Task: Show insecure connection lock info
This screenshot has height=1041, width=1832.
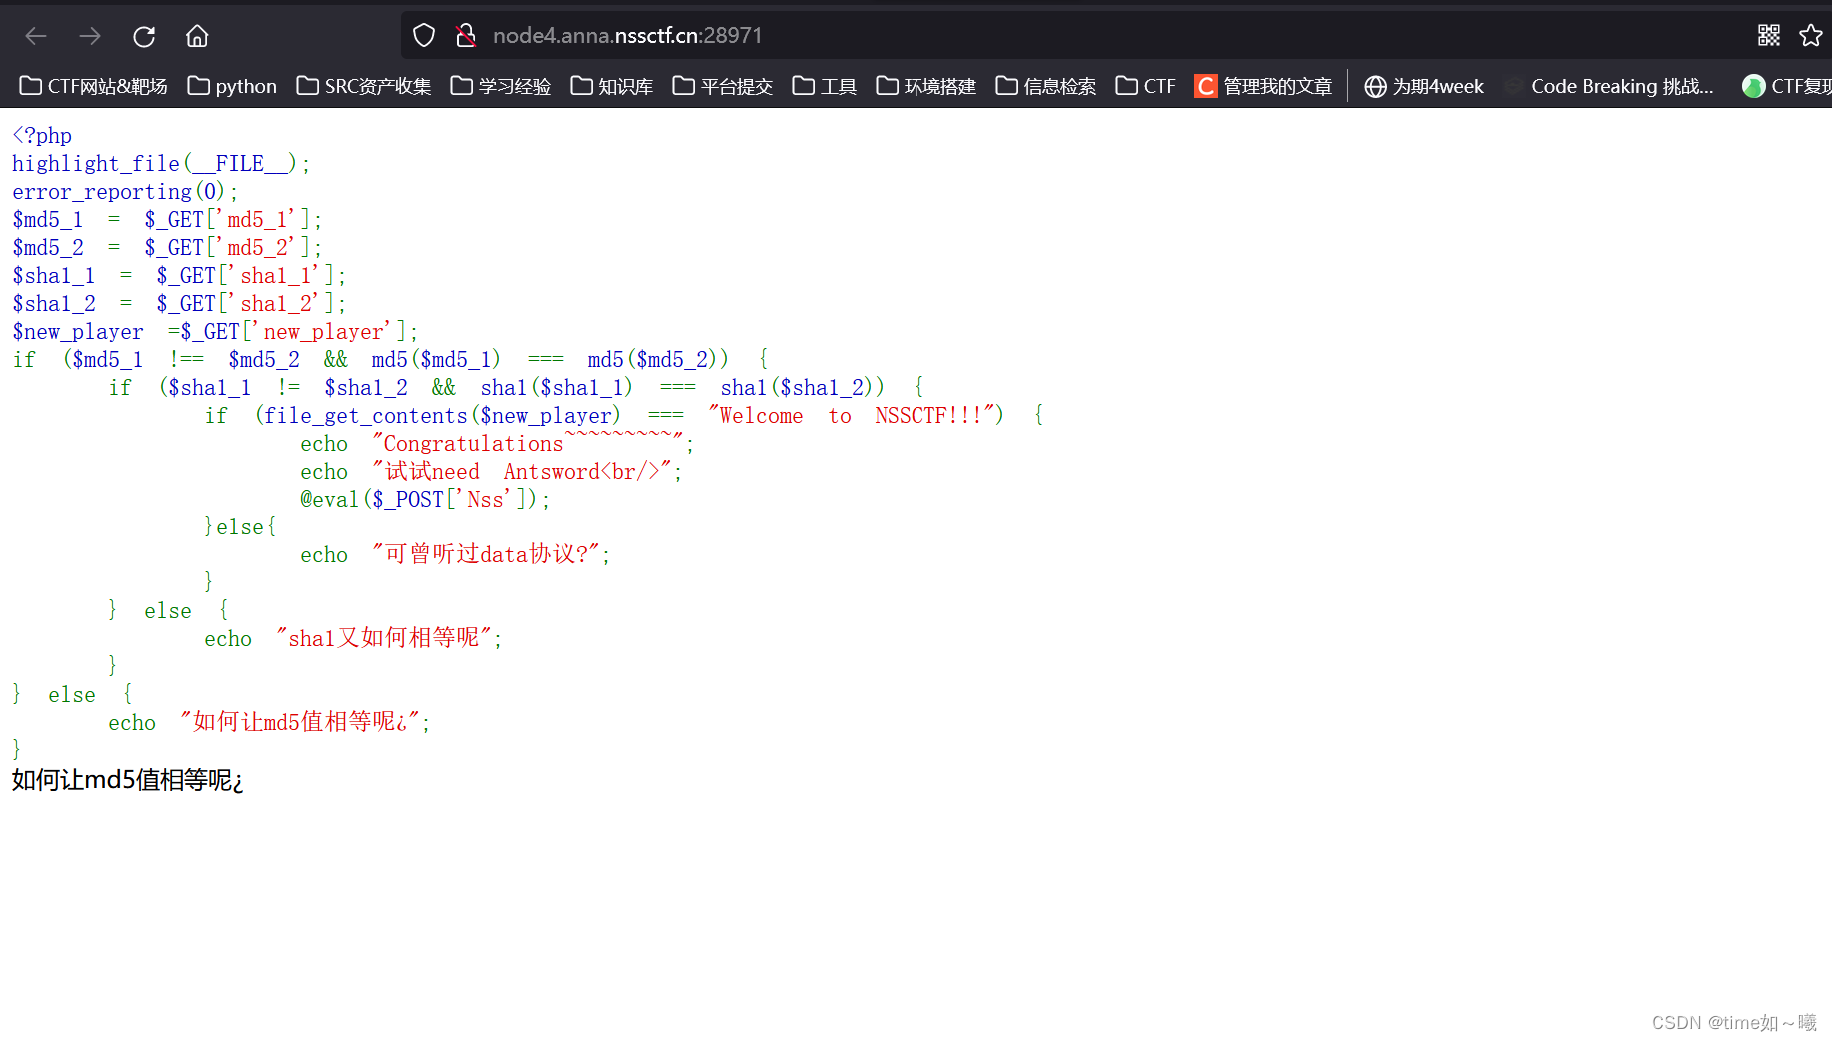Action: click(x=466, y=36)
